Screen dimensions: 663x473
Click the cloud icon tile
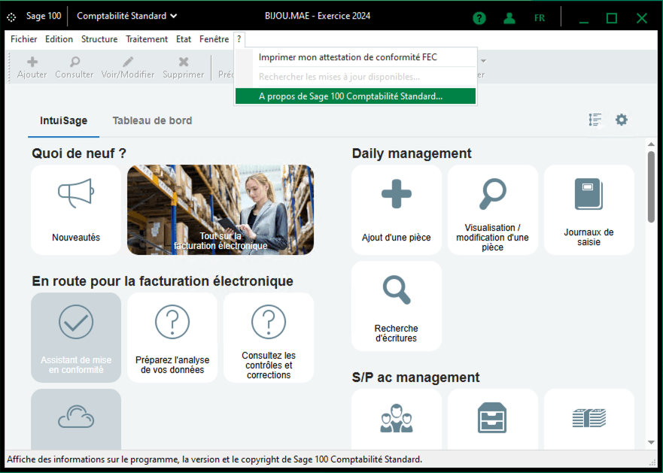[76, 418]
